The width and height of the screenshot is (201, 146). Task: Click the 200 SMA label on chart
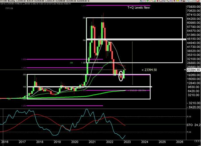click(x=142, y=91)
